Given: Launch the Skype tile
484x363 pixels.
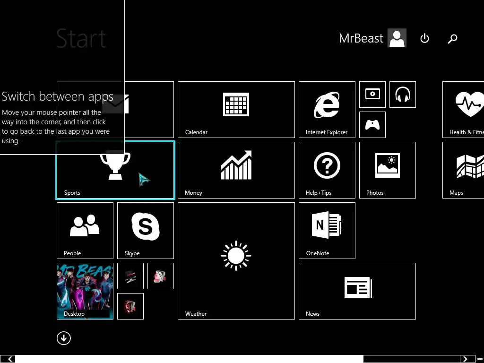Looking at the screenshot, I should pyautogui.click(x=146, y=231).
